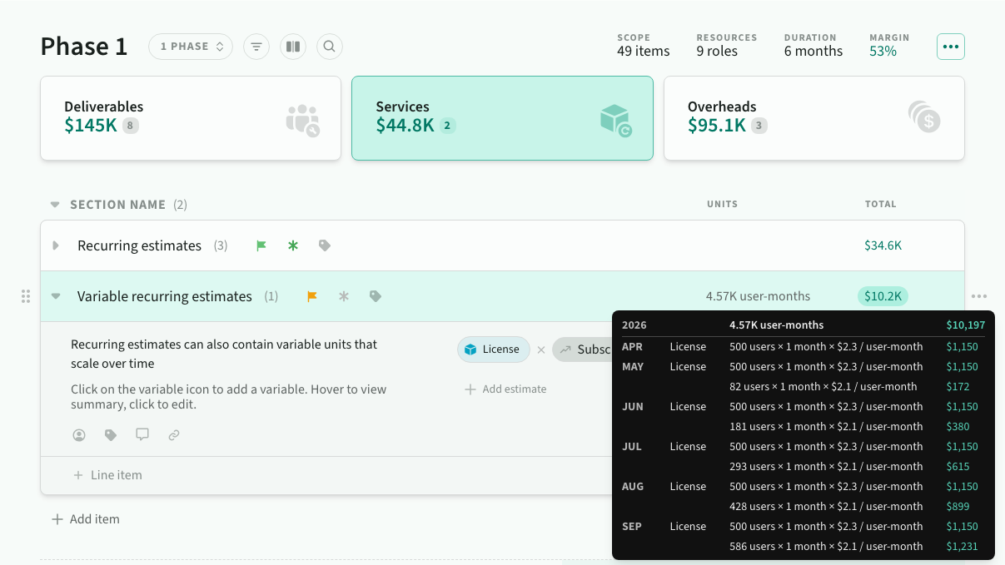Collapse the Variable recurring estimates row
The width and height of the screenshot is (1005, 565).
(57, 296)
